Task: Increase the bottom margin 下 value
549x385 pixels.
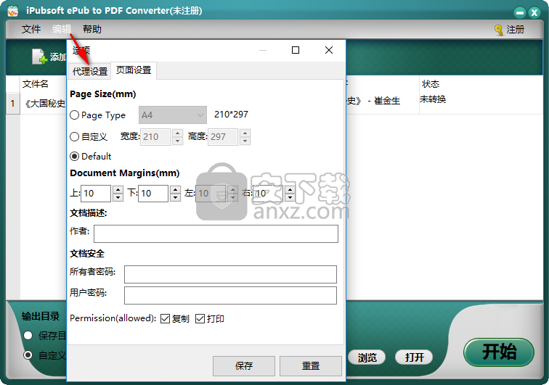Action: tap(176, 189)
